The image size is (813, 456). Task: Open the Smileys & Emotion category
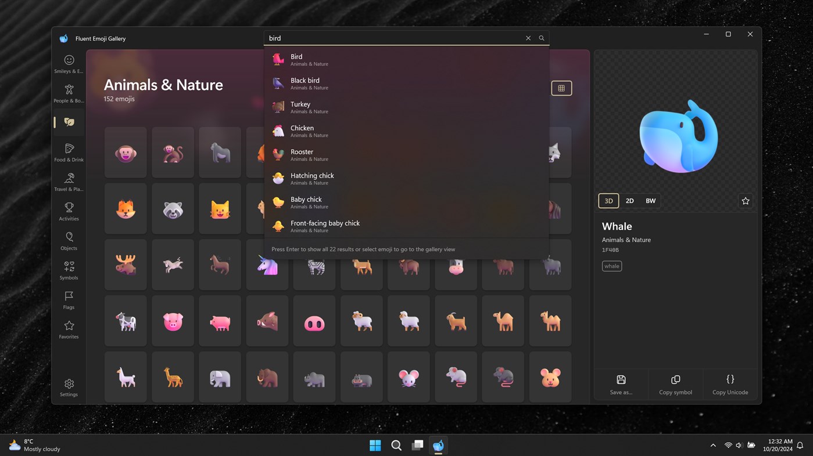tap(69, 63)
